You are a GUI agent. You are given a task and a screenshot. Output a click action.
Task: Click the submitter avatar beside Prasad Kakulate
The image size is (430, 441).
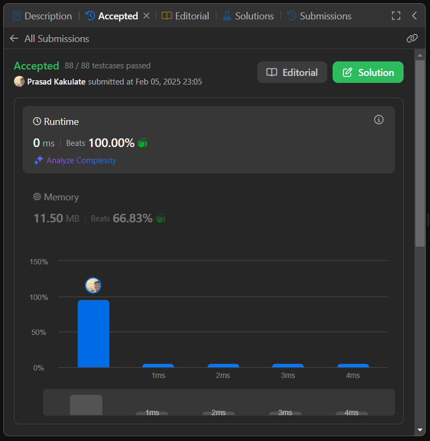click(19, 81)
